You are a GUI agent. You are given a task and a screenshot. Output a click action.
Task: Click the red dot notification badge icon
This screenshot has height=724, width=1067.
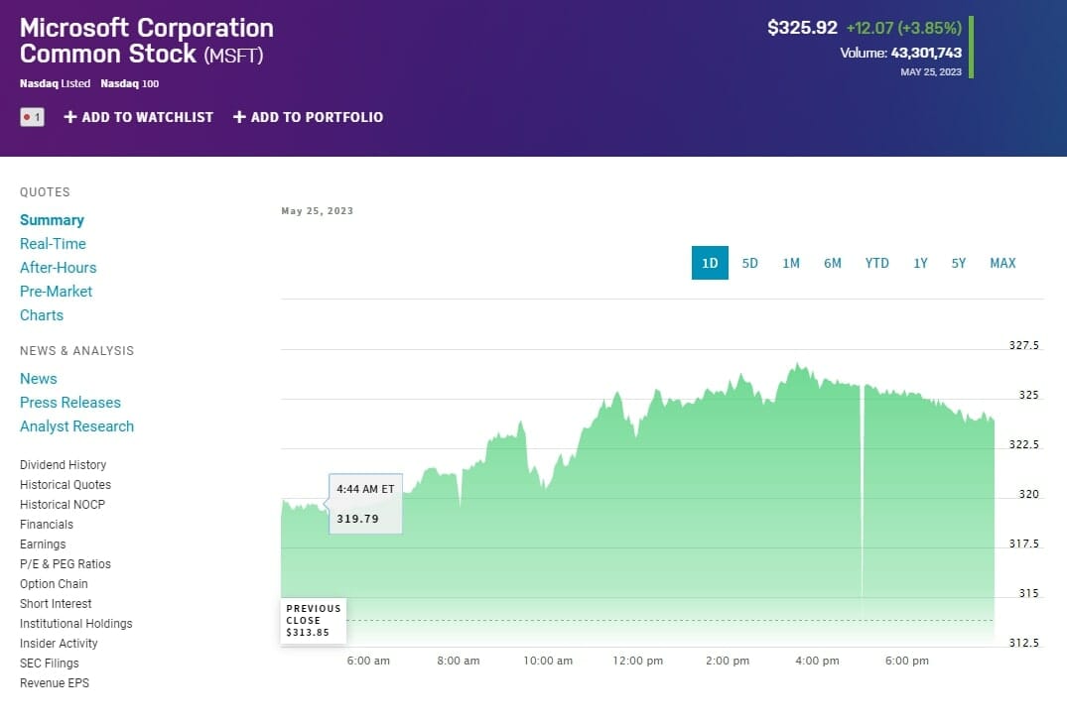32,117
